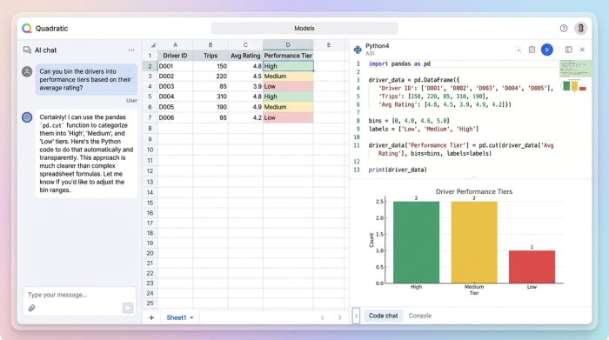The height and width of the screenshot is (340, 609).
Task: Click the Driver Performance Tiers chart title
Action: pos(474,191)
